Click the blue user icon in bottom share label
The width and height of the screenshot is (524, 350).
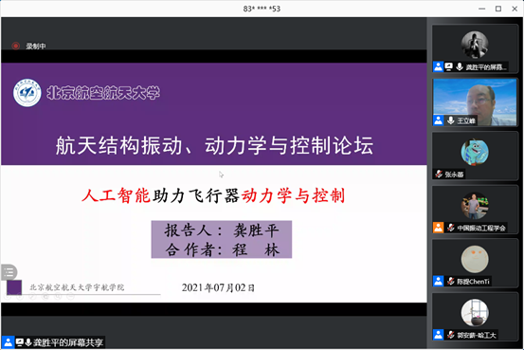tap(8, 342)
